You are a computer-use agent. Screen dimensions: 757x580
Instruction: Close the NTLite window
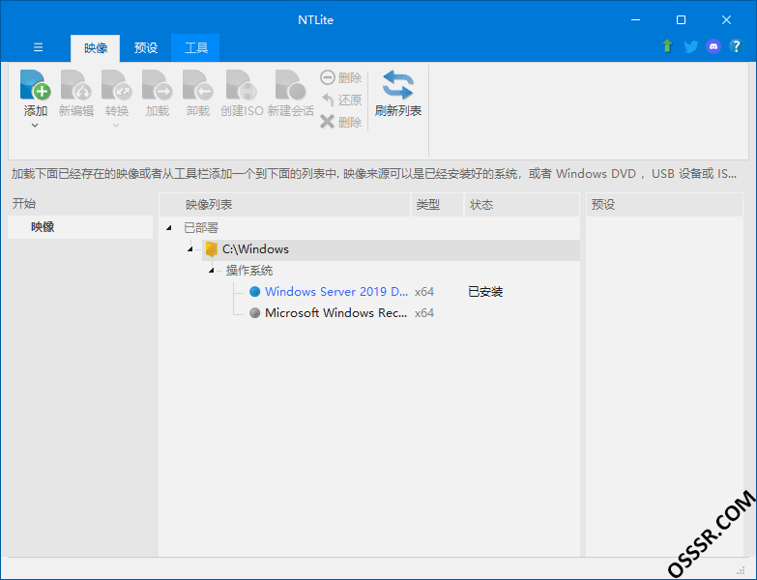pyautogui.click(x=726, y=19)
